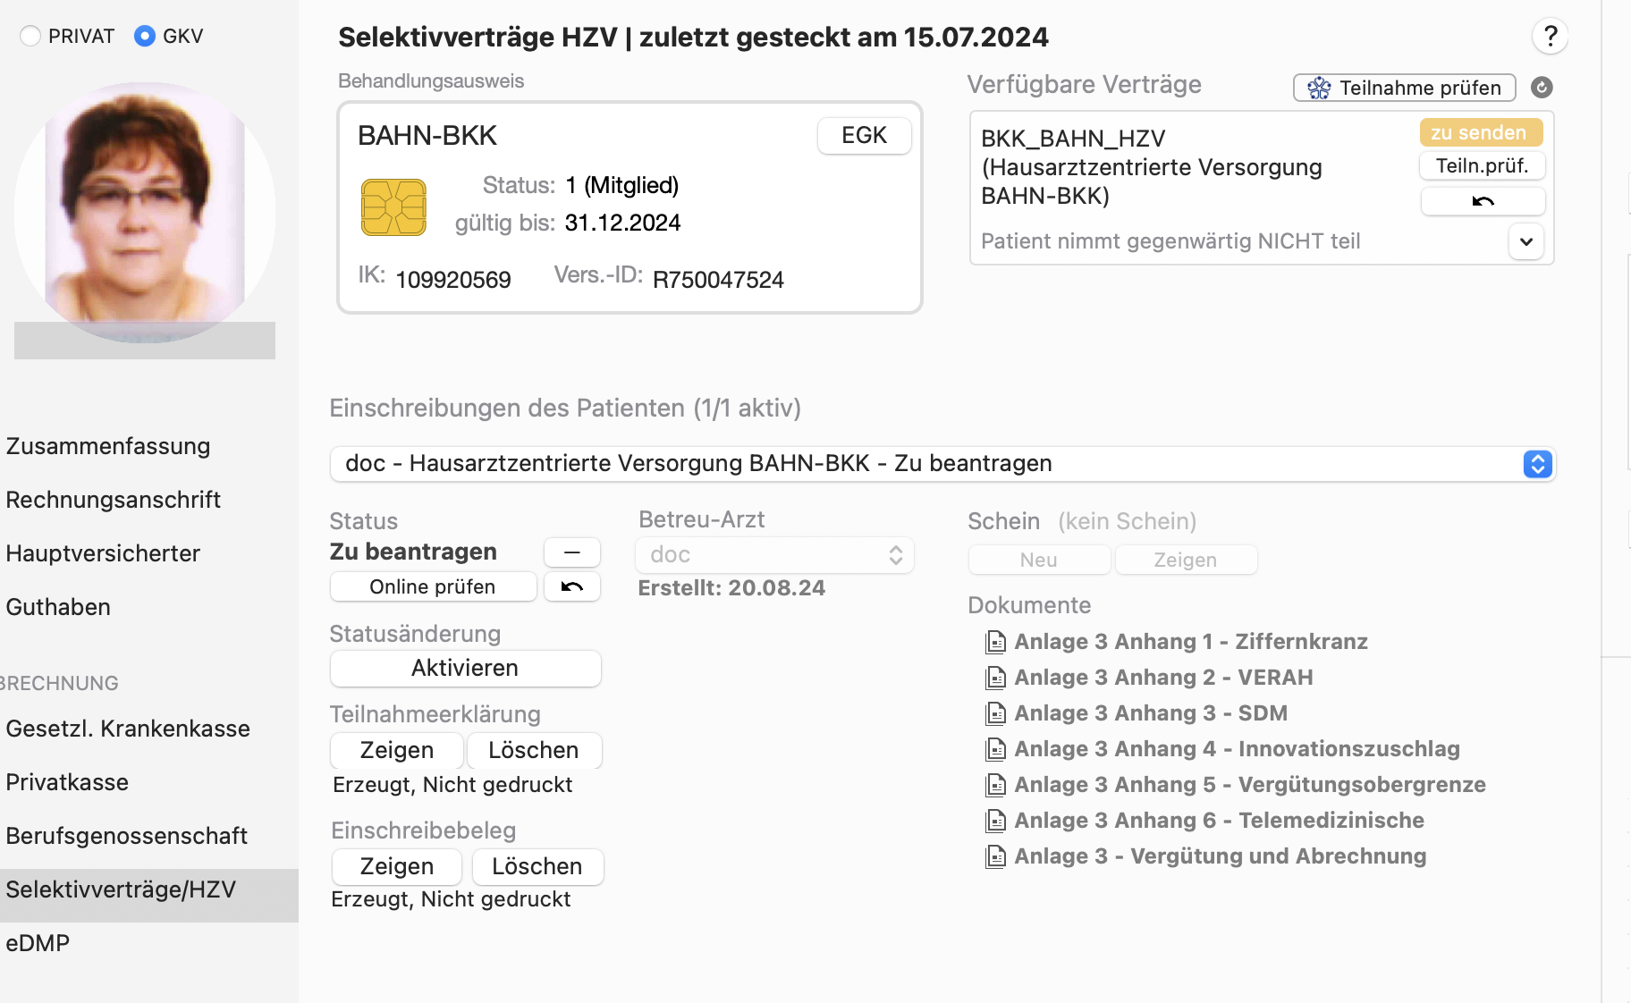Go to eDMP in the sidebar

click(x=38, y=943)
